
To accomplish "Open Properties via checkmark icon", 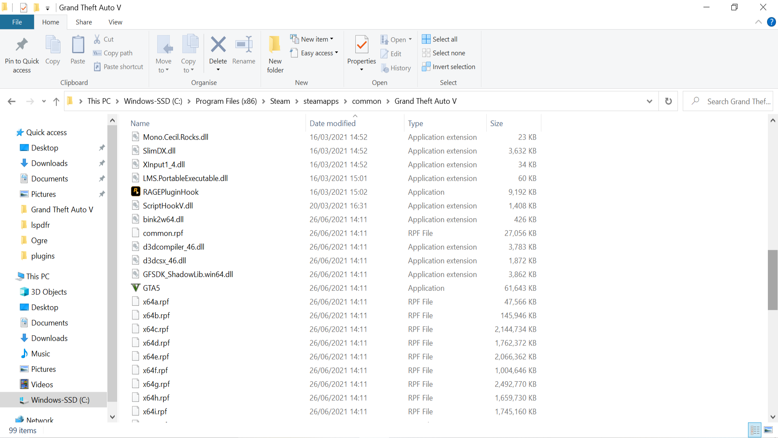I will 361,45.
